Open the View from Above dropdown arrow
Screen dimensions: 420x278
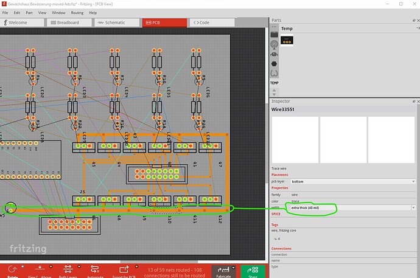pos(51,266)
